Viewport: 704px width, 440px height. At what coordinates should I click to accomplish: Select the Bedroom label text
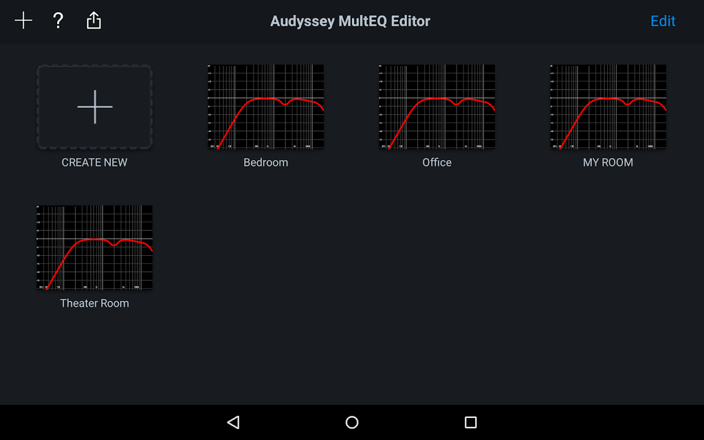[x=266, y=162]
